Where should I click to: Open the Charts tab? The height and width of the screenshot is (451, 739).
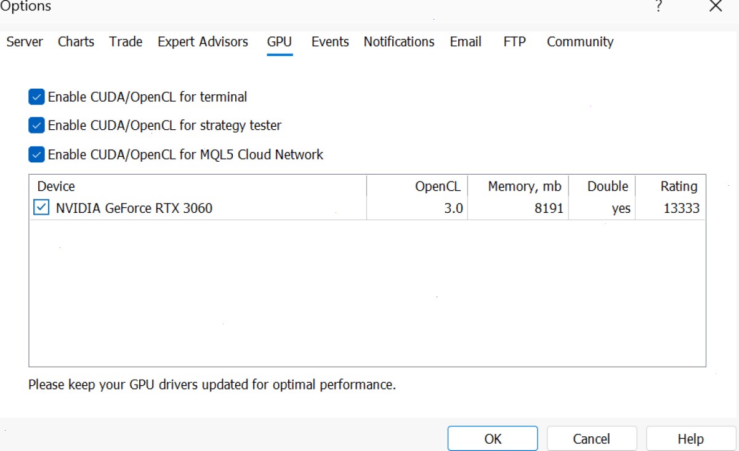76,42
